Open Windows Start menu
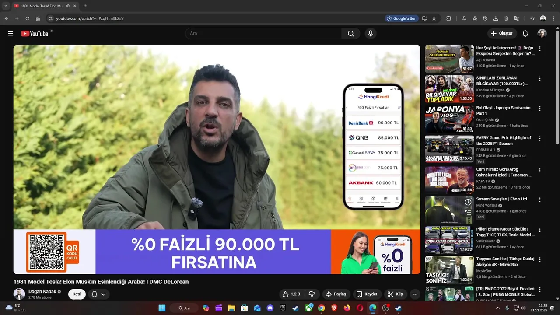The height and width of the screenshot is (315, 560). [162, 308]
